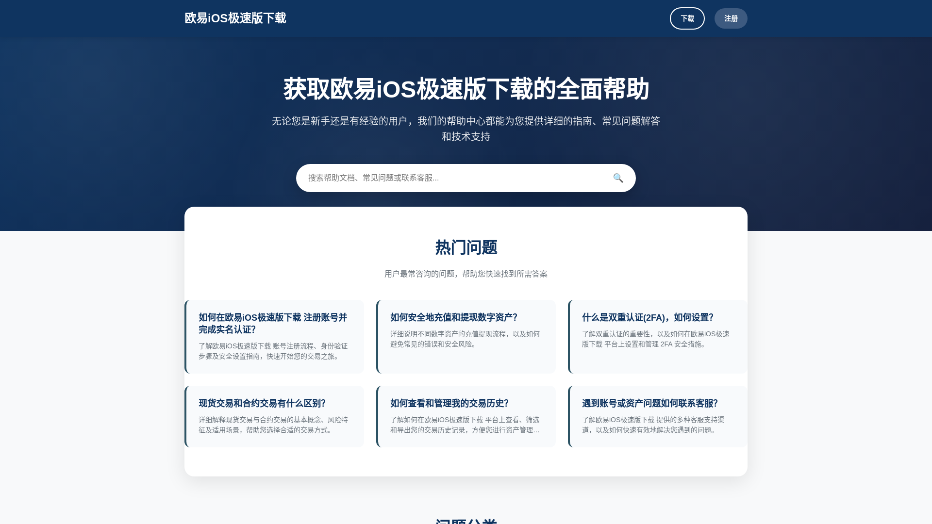Open the 现货交易和合约交易有什么区别 question
932x524 pixels.
pyautogui.click(x=274, y=416)
